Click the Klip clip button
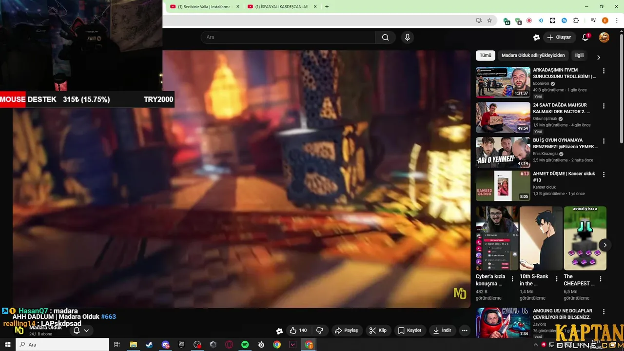The image size is (624, 351). pos(378,331)
